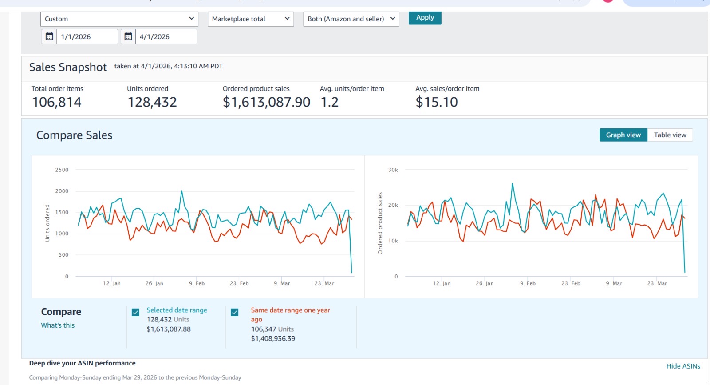This screenshot has height=385, width=710.
Task: Open the Marketplace total dropdown
Action: coord(251,19)
